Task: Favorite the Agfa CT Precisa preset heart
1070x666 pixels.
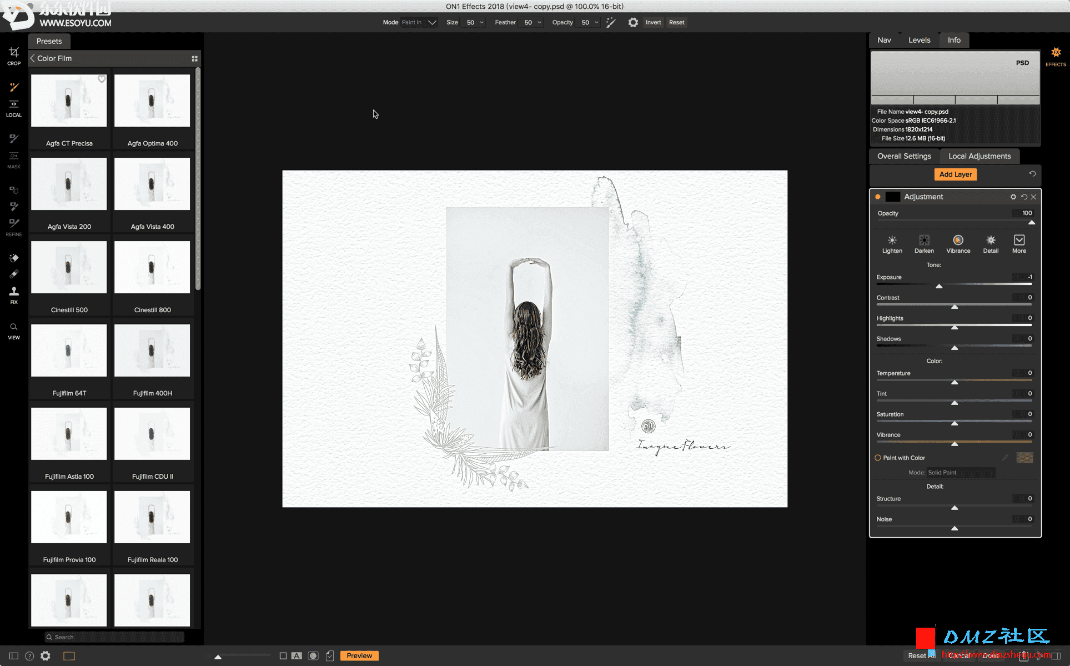Action: coord(102,79)
